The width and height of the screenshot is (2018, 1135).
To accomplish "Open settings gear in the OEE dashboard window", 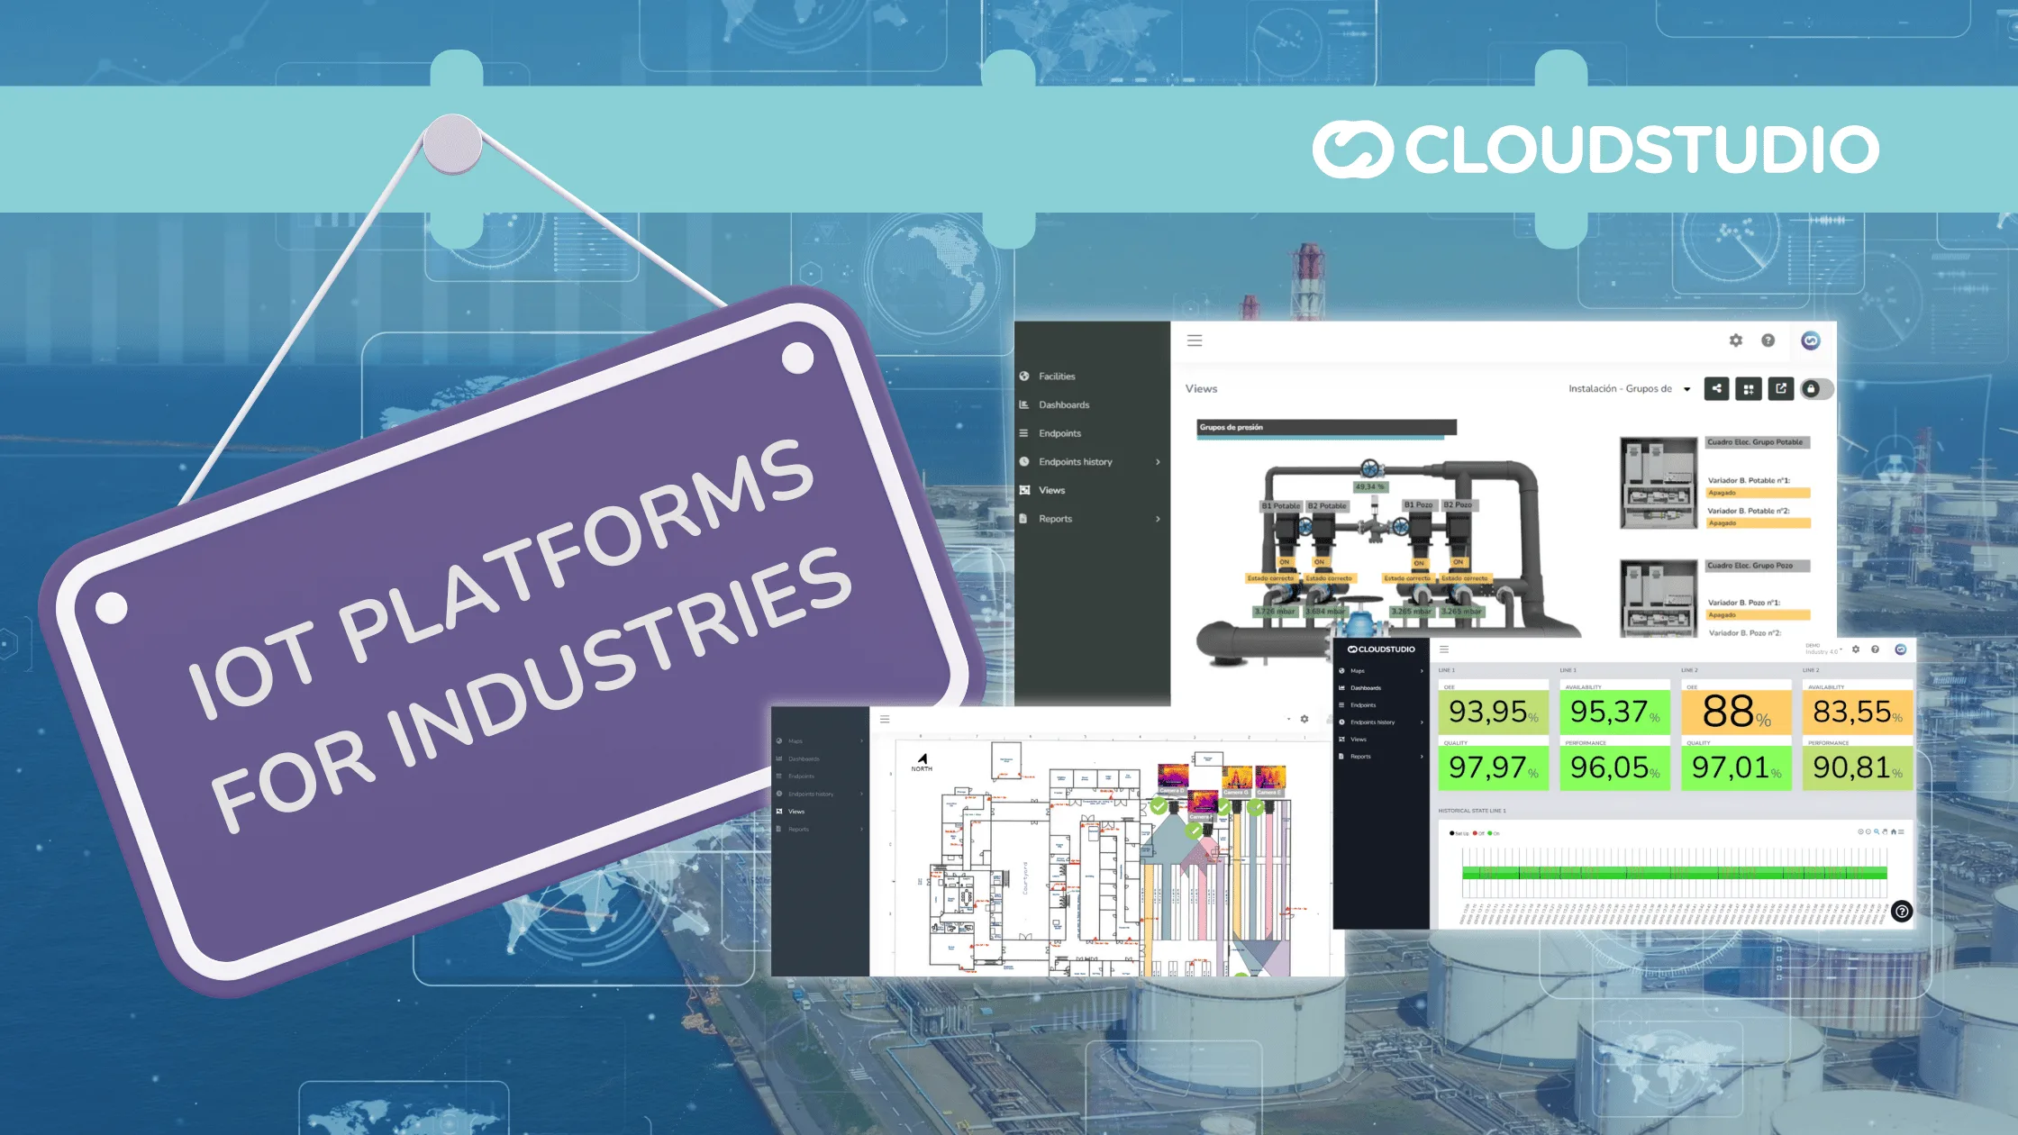I will coord(1856,649).
